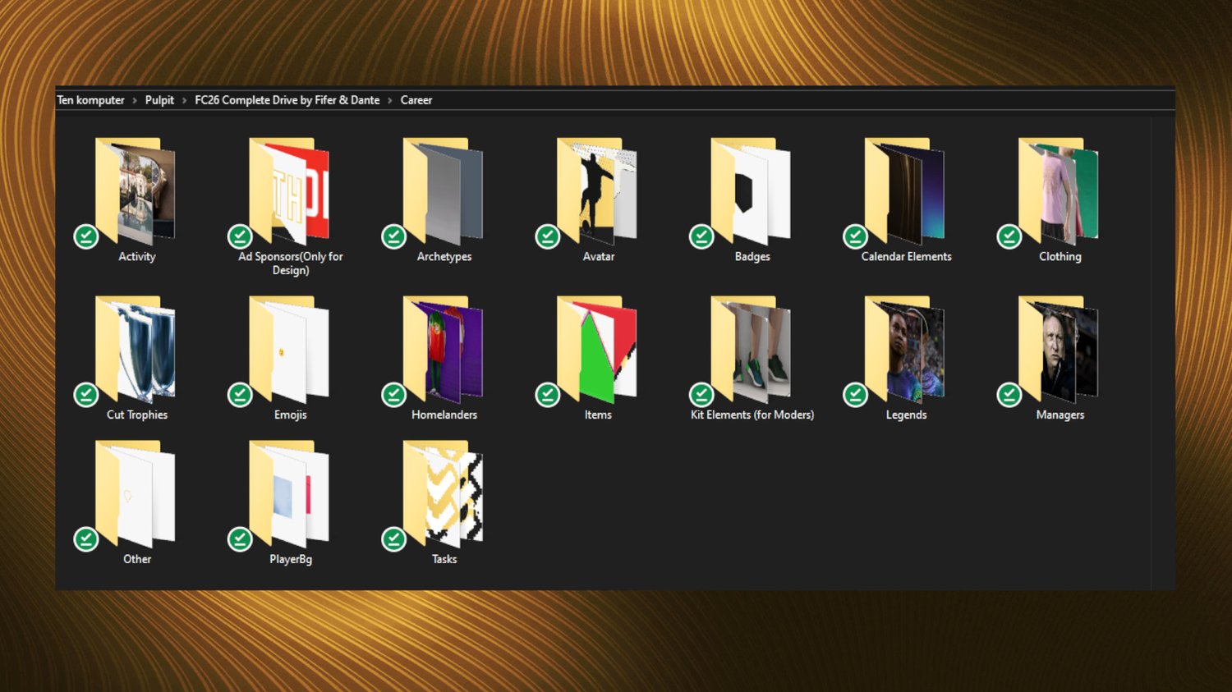Screen dimensions: 1232x692
Task: Click the sync checkmark on Emojis folder
Action: (x=240, y=395)
